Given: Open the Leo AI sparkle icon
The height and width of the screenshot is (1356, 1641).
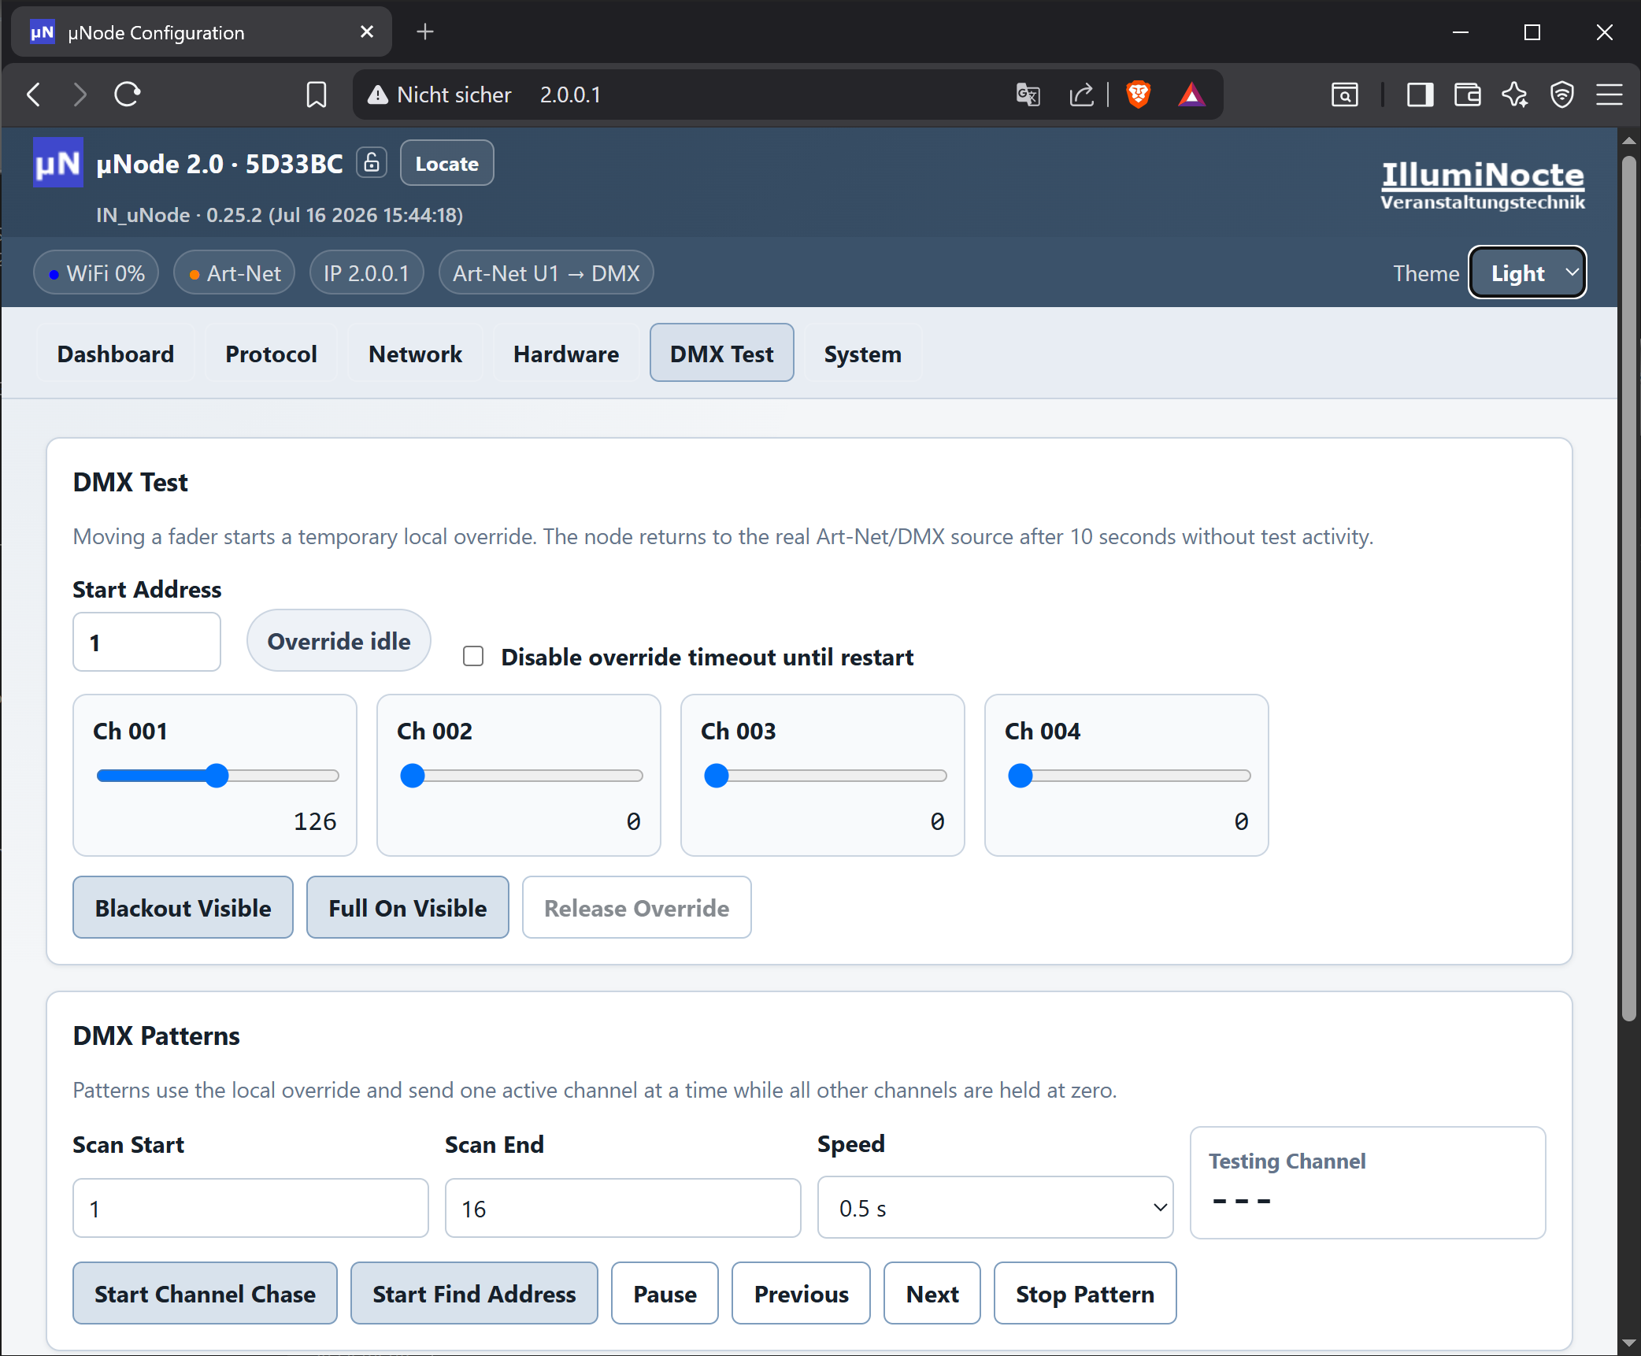Looking at the screenshot, I should tap(1514, 94).
